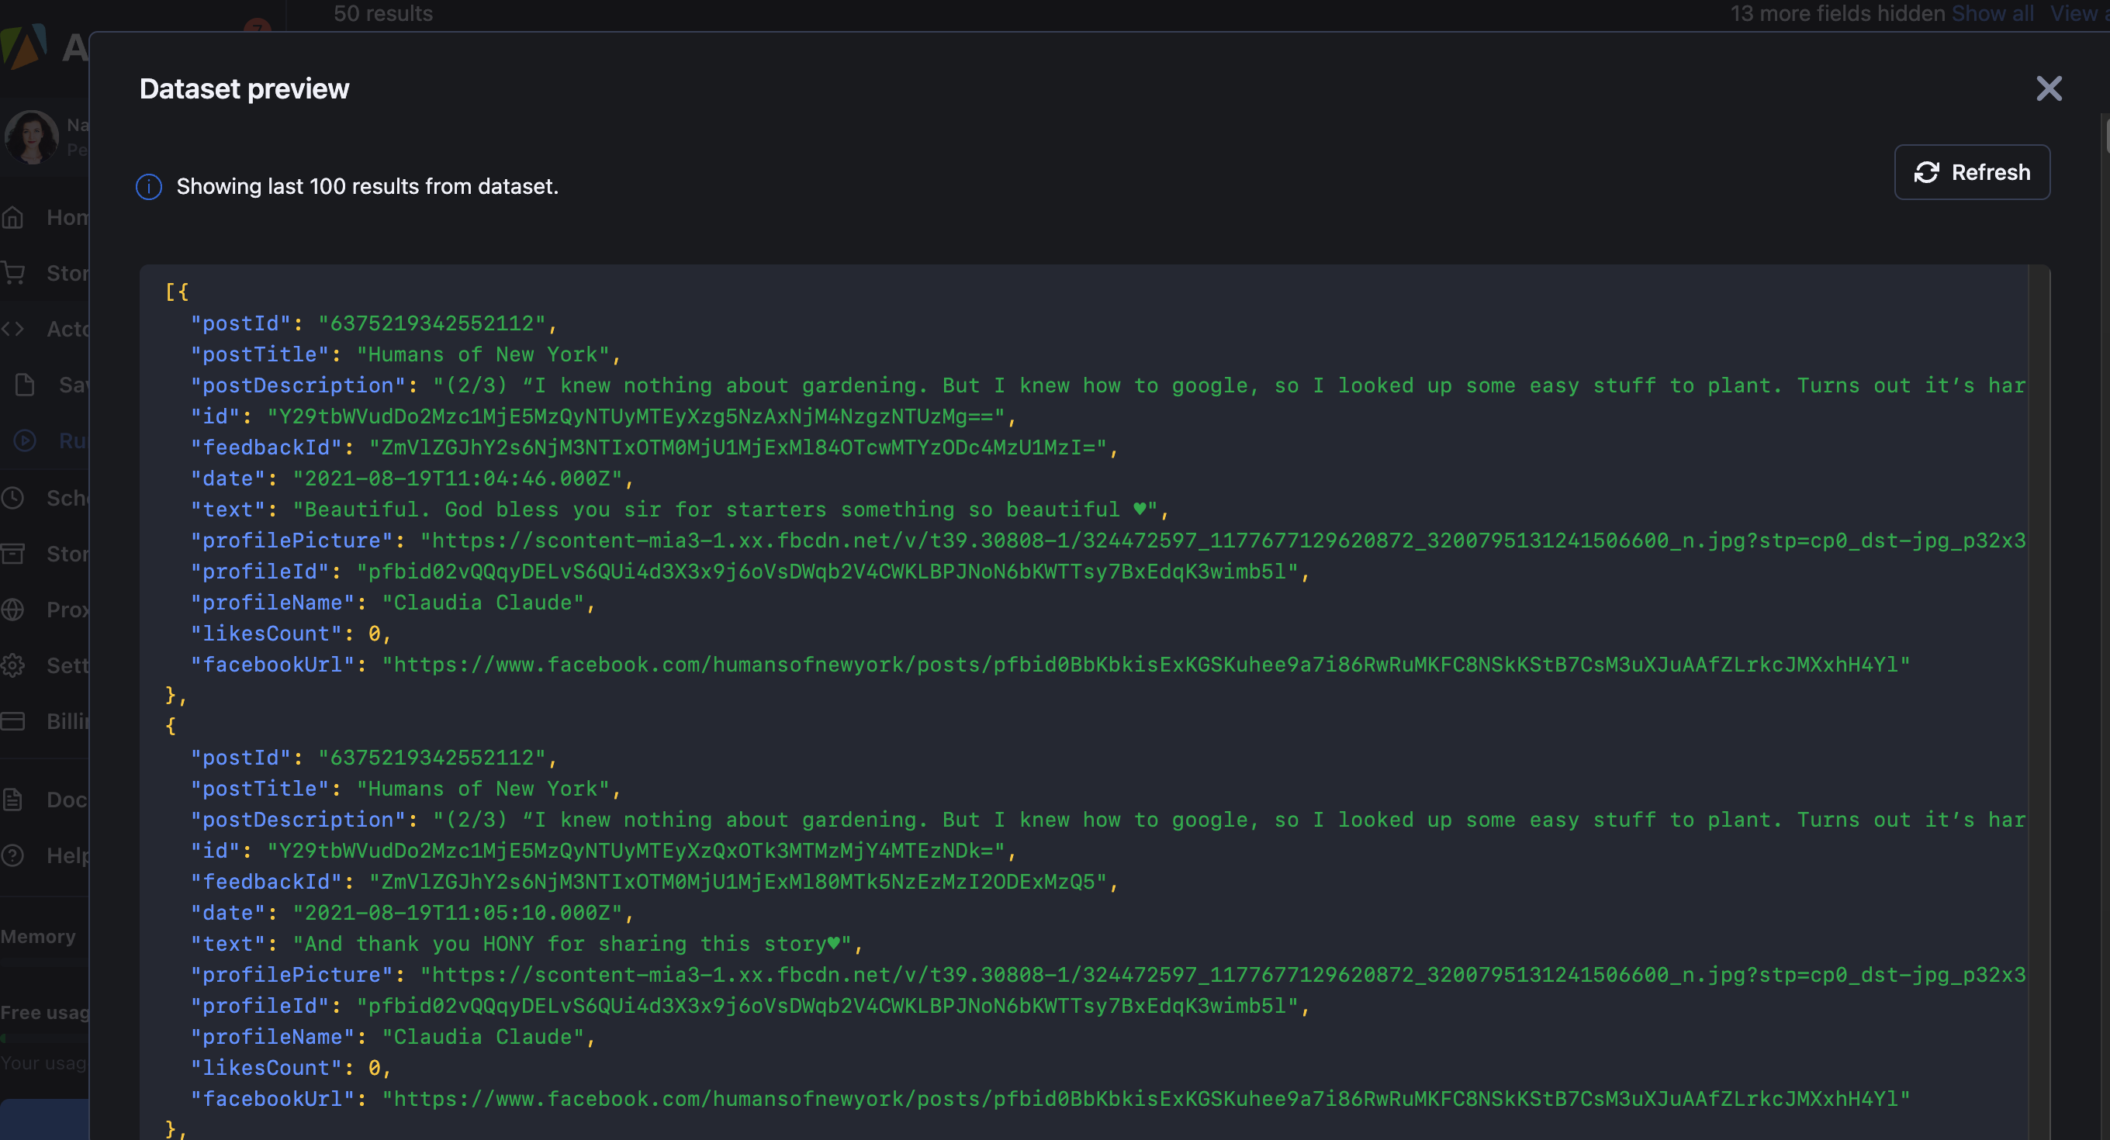The image size is (2110, 1140).
Task: Click the Docs document icon
Action: 12,800
